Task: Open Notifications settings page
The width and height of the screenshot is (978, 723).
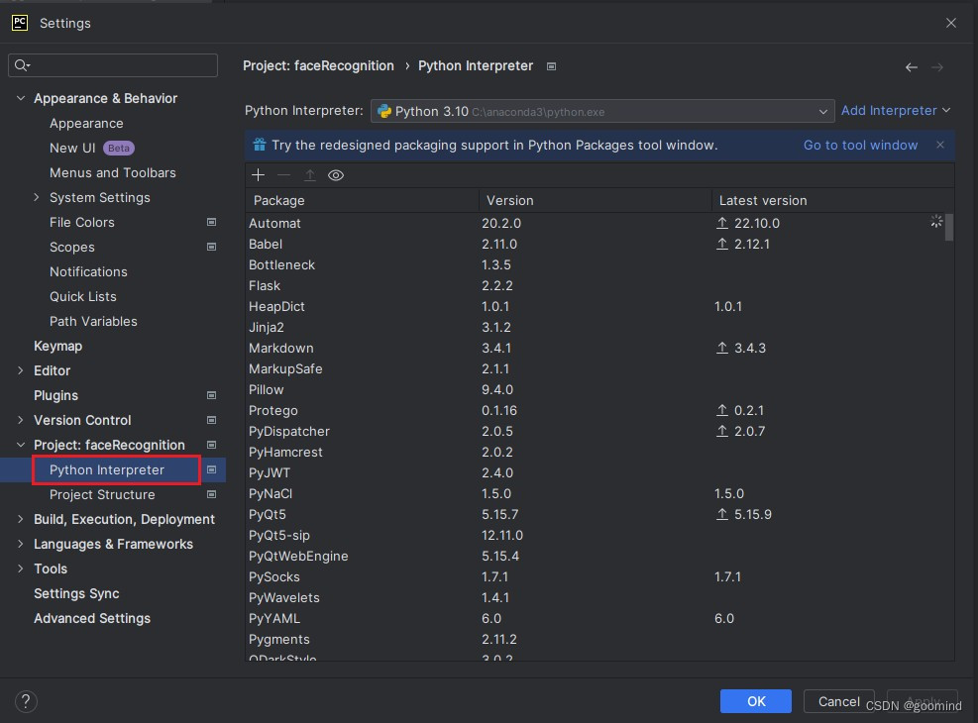Action: tap(88, 271)
